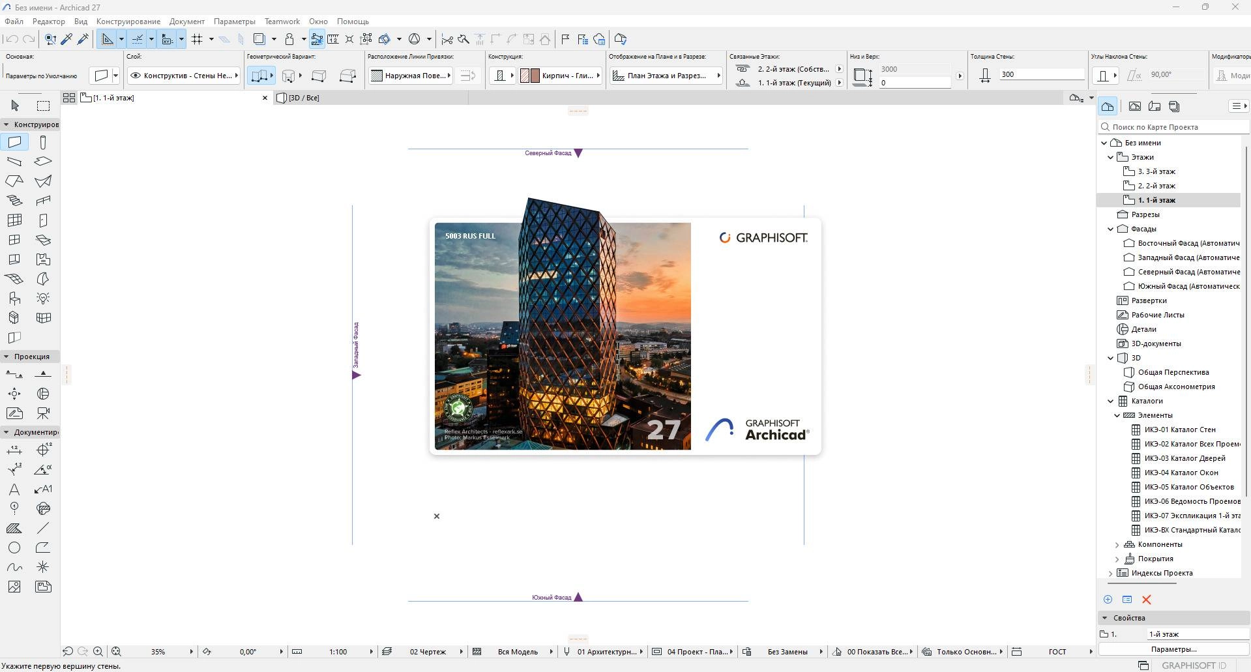Select the Camera tool

pyautogui.click(x=43, y=413)
